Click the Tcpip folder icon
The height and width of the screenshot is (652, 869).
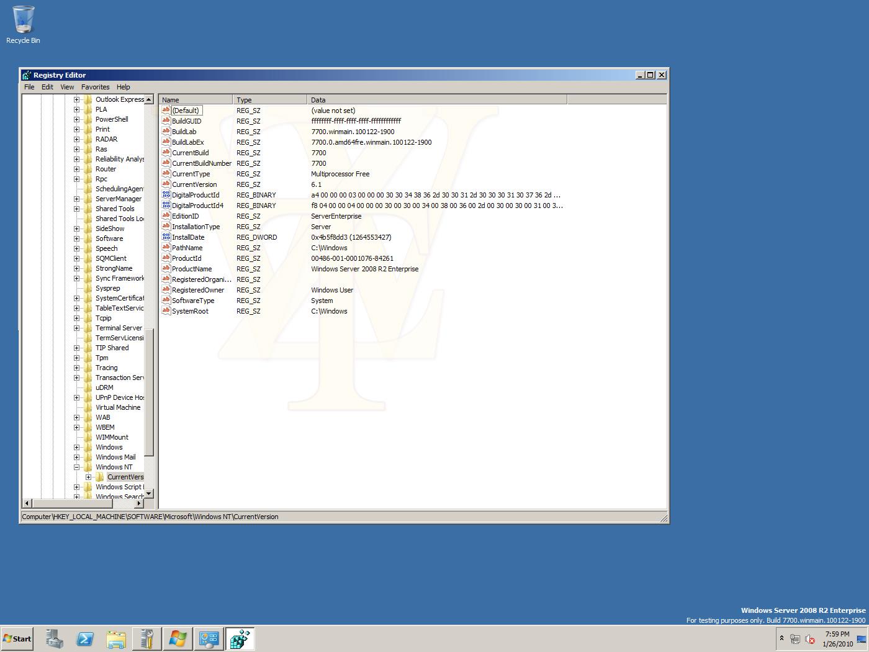click(x=88, y=318)
